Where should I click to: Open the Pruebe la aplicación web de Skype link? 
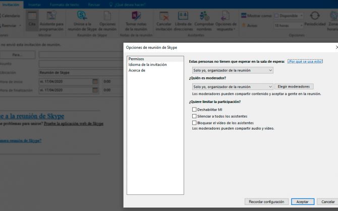[74, 124]
